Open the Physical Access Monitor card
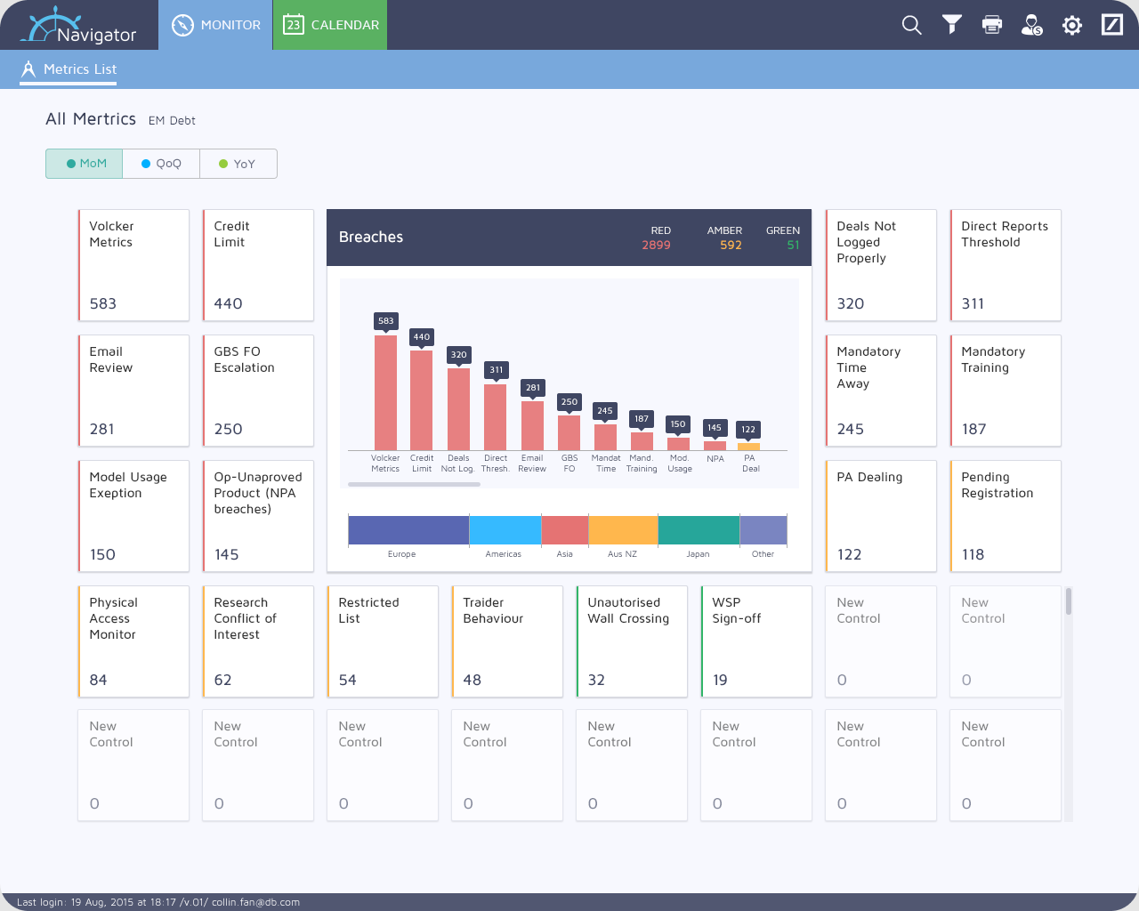 pos(133,641)
